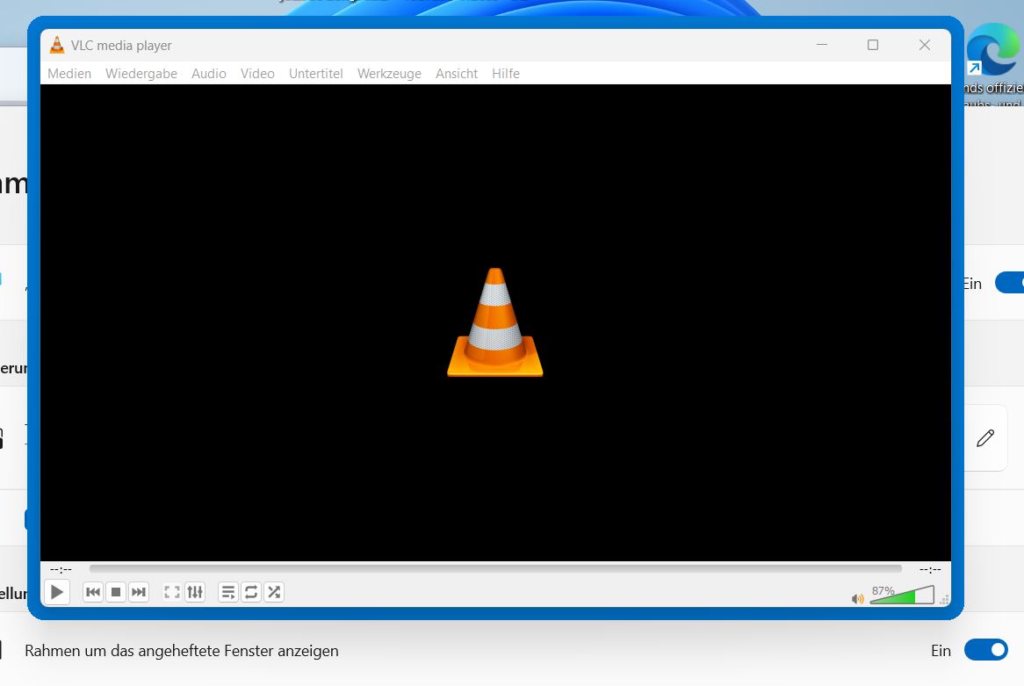Expand the Untertitel menu

pyautogui.click(x=316, y=74)
